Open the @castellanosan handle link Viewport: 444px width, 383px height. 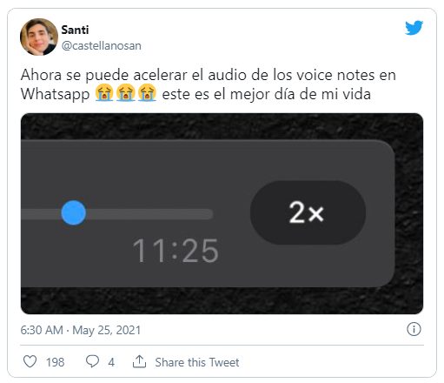click(102, 46)
